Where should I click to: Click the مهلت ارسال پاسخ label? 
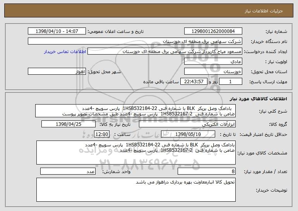(268, 82)
